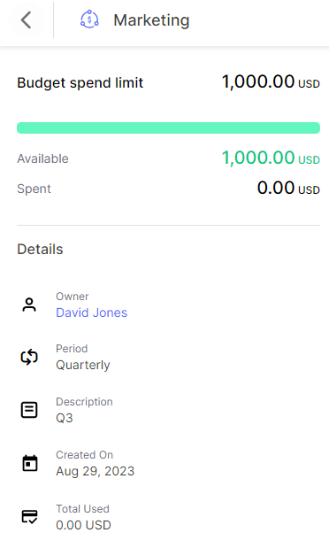This screenshot has height=548, width=329.
Task: Click the green Available 1,000.00 USD amount
Action: click(271, 158)
